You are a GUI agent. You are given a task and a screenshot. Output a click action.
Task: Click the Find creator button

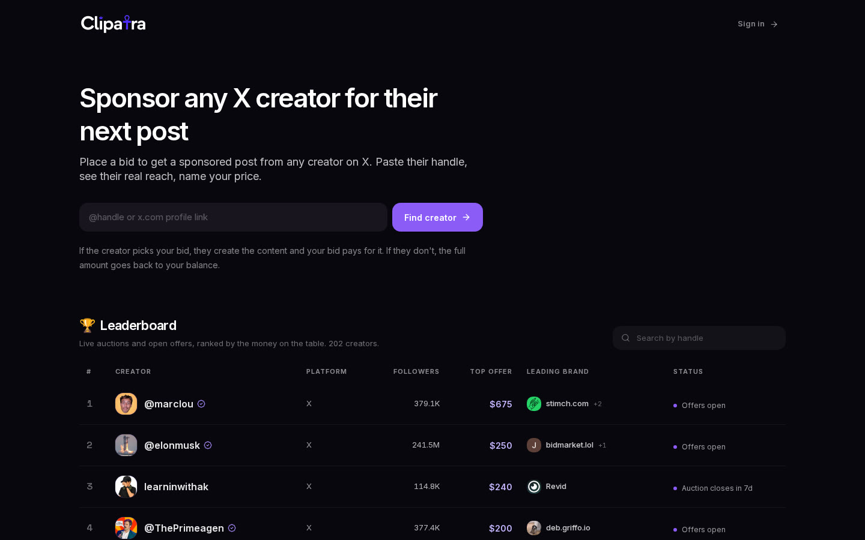[x=437, y=217]
